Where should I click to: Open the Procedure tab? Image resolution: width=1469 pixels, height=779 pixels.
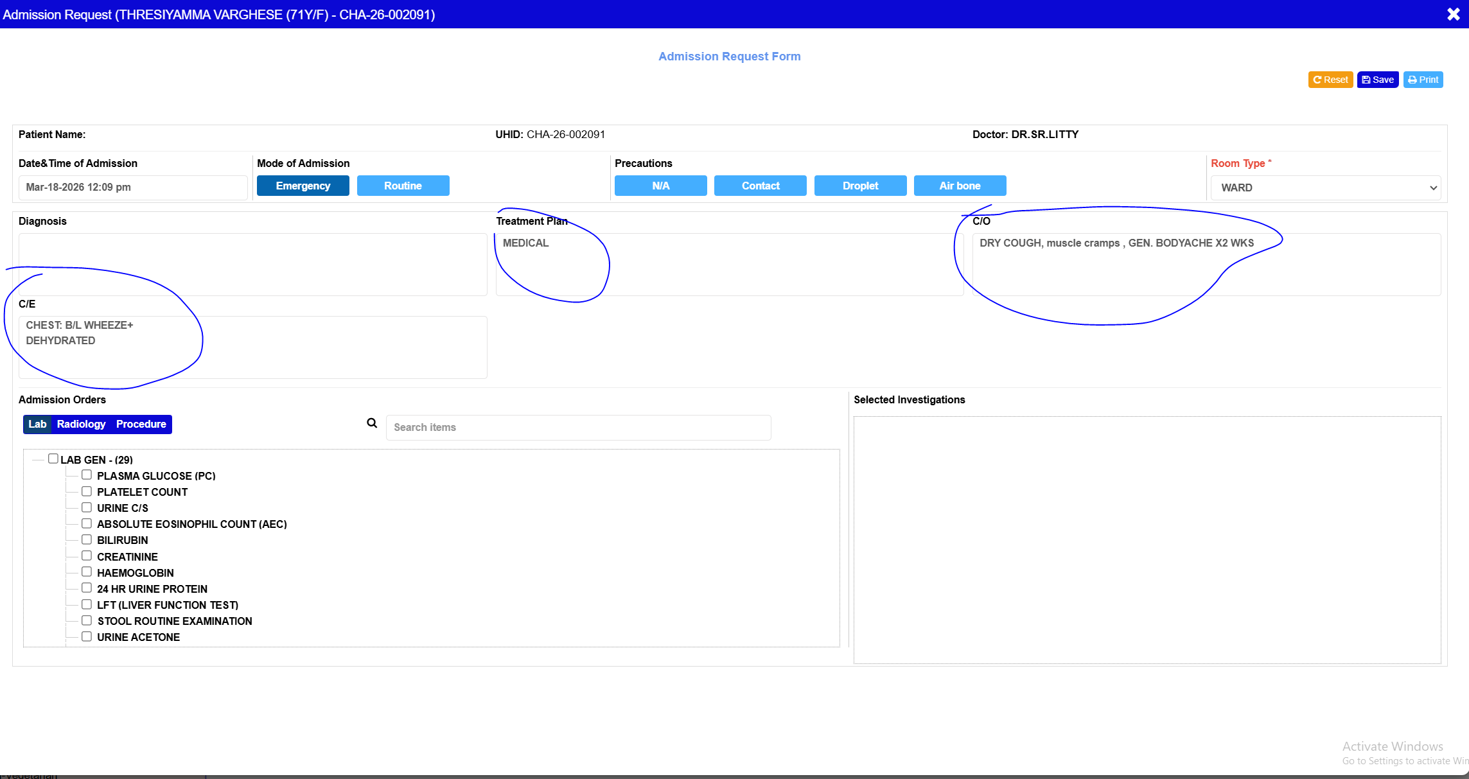[141, 425]
